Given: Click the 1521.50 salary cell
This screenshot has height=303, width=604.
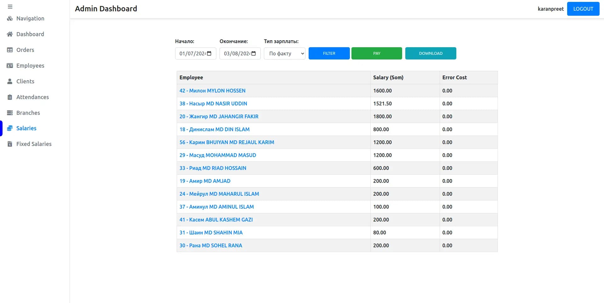Looking at the screenshot, I should click(405, 104).
